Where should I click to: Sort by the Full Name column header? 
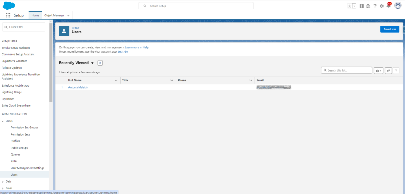[75, 81]
